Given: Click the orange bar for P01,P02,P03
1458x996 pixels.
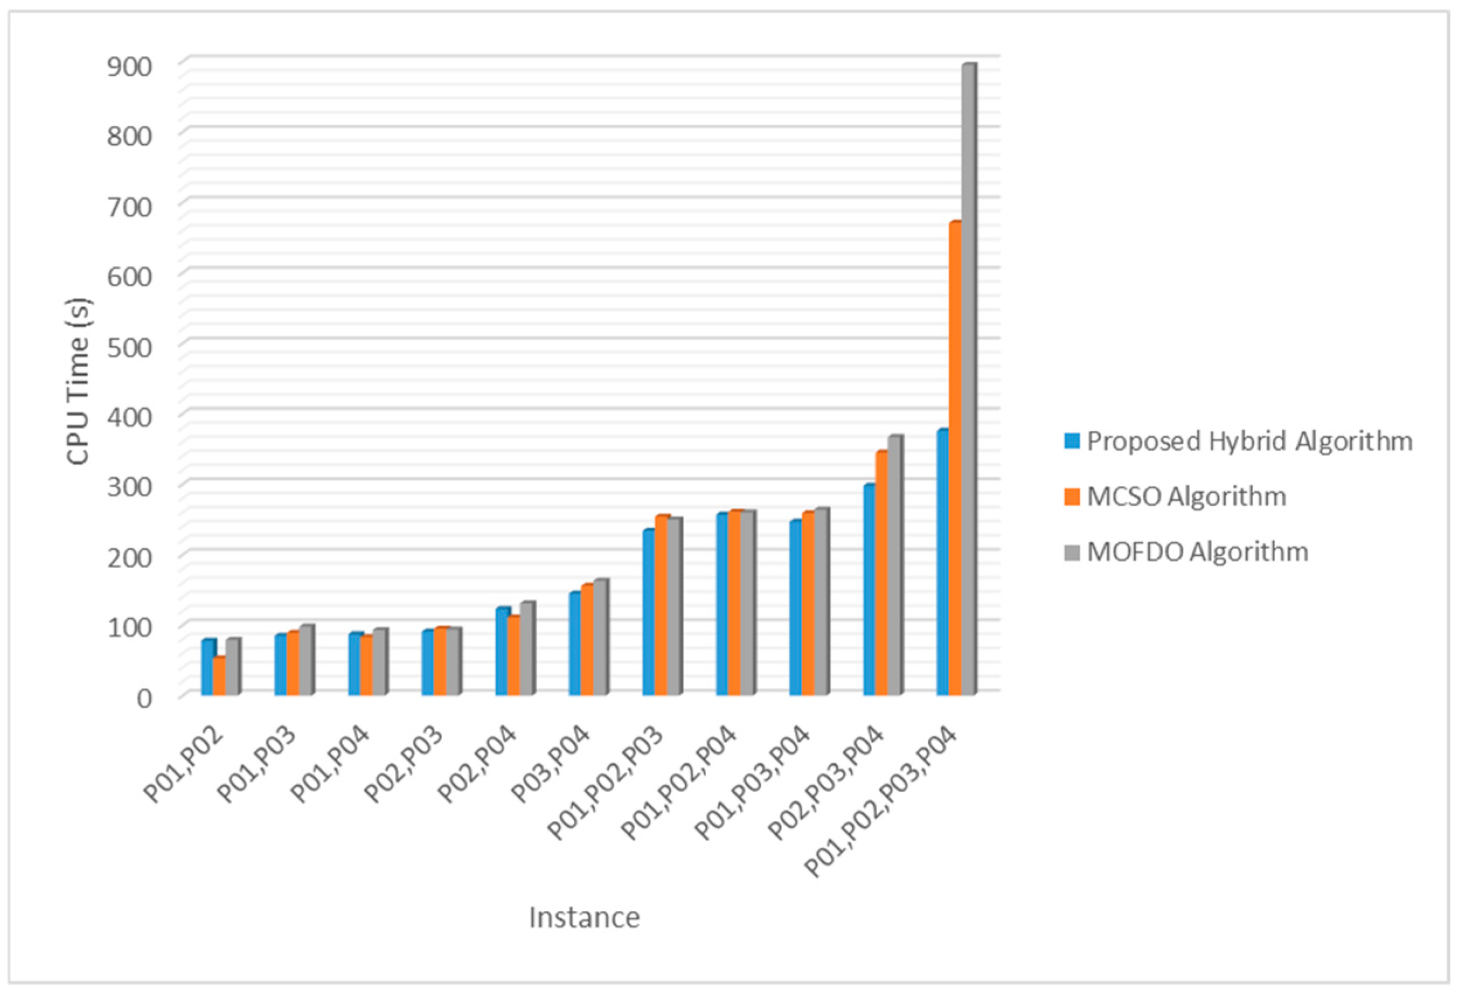Looking at the screenshot, I should [x=661, y=605].
